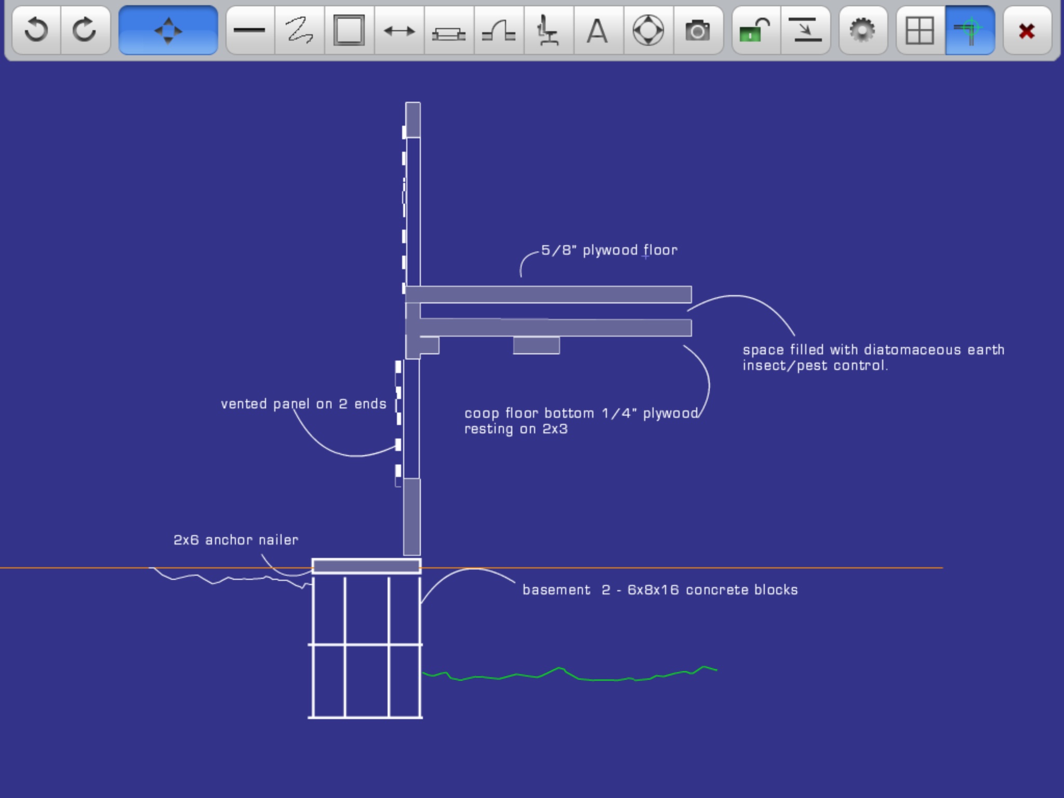This screenshot has width=1064, height=798.
Task: Click the import/export arrow icon
Action: tap(805, 31)
